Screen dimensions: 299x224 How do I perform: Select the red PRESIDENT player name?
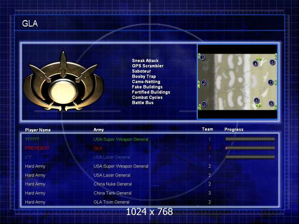(x=37, y=148)
